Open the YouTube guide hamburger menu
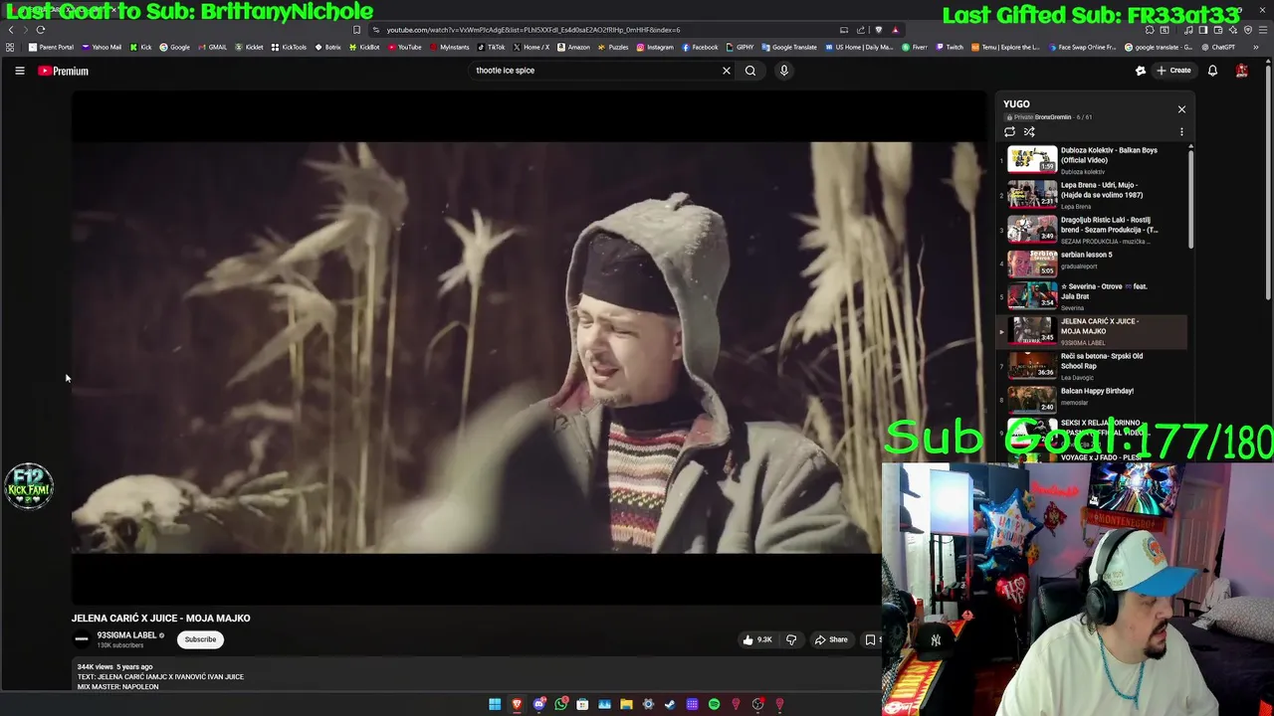This screenshot has height=716, width=1274. coord(19,71)
